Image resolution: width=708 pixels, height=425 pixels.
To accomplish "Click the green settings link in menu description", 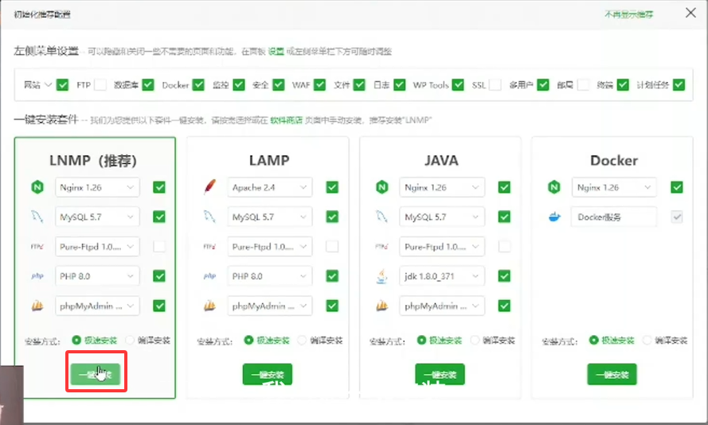I will pyautogui.click(x=276, y=52).
